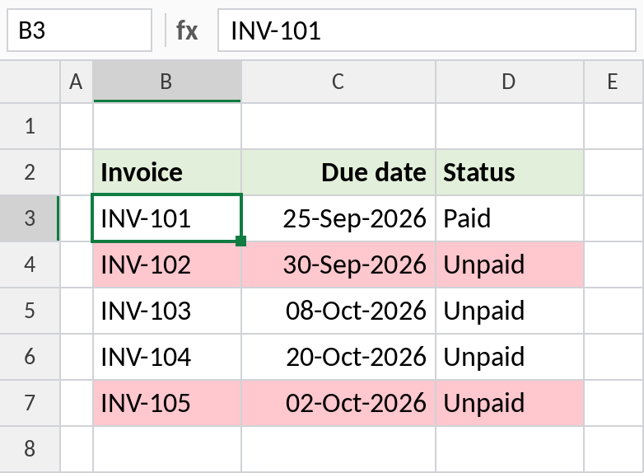
Task: Select the Unpaid status for INV-104
Action: (510, 356)
